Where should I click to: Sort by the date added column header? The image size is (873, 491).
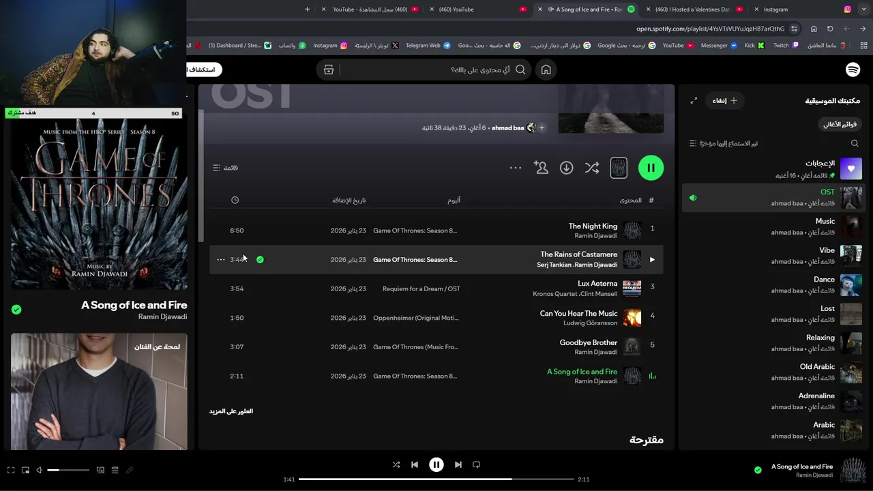349,200
